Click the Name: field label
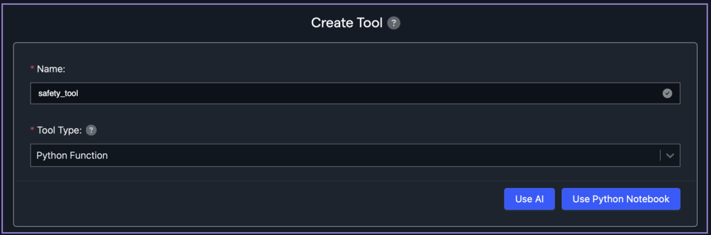The width and height of the screenshot is (711, 235). pos(51,69)
